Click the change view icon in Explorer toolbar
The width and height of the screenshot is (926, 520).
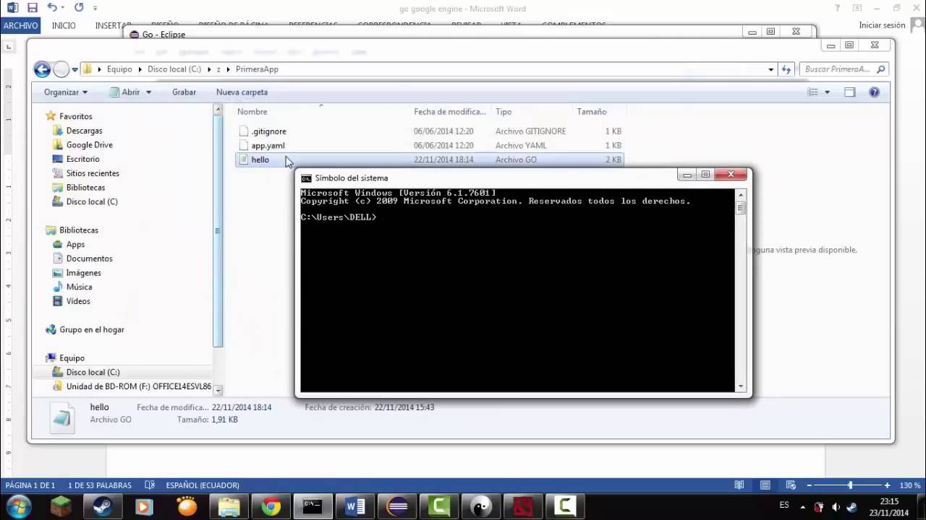coord(812,92)
